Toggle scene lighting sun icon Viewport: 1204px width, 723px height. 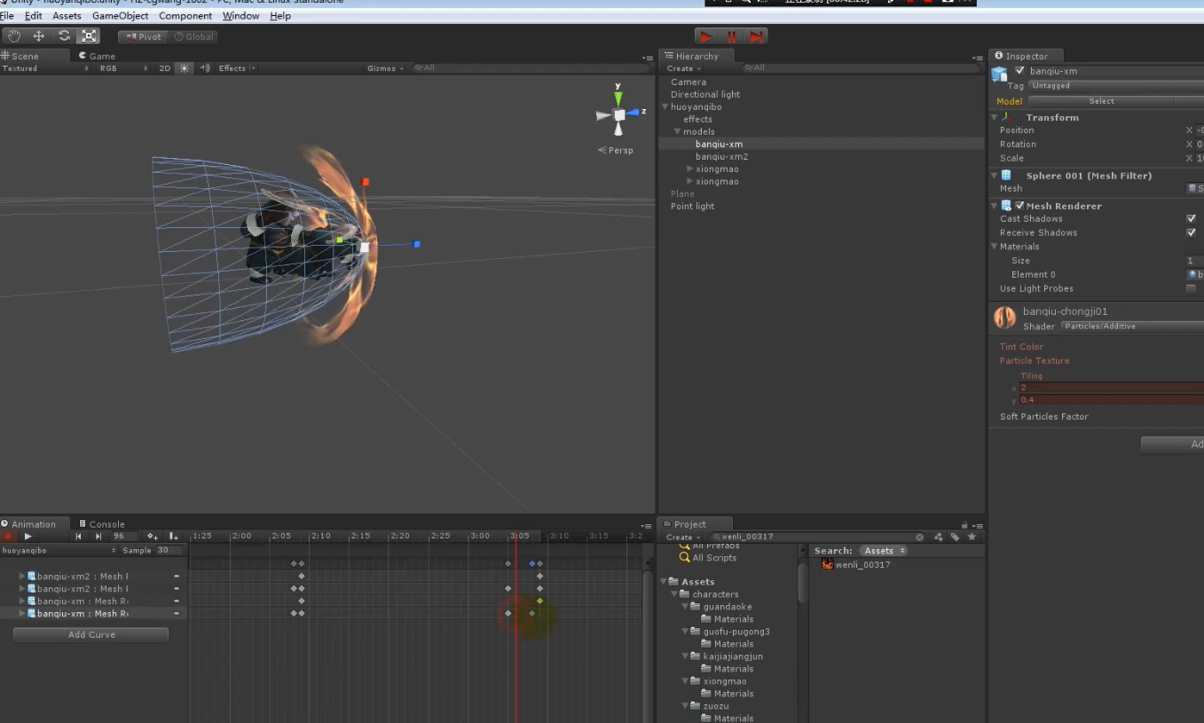point(185,68)
